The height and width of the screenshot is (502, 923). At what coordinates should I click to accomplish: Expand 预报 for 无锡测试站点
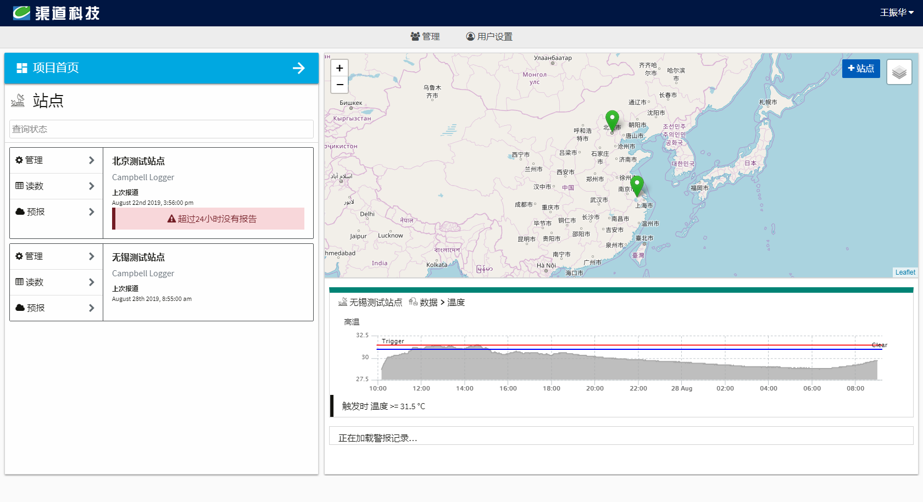click(56, 308)
